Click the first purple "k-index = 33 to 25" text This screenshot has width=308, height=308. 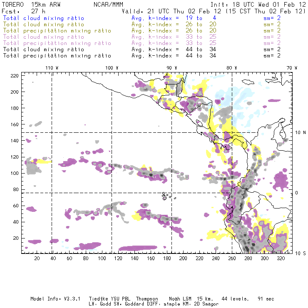click(182, 37)
